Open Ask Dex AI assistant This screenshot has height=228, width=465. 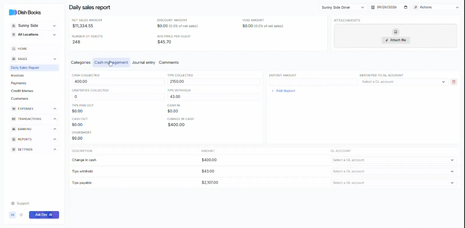(44, 215)
